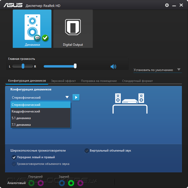Click the Широкополосные громкоговорители heading
This screenshot has height=188, width=188.
tap(38, 151)
